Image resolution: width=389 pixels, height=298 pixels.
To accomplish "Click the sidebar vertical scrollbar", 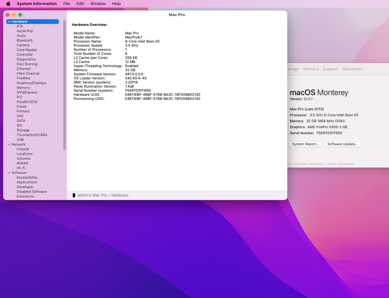I will pos(65,85).
